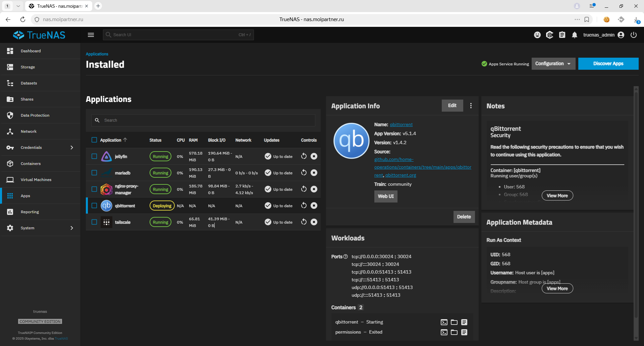The height and width of the screenshot is (346, 644).
Task: Toggle the sidebar hamburger menu
Action: (x=91, y=35)
